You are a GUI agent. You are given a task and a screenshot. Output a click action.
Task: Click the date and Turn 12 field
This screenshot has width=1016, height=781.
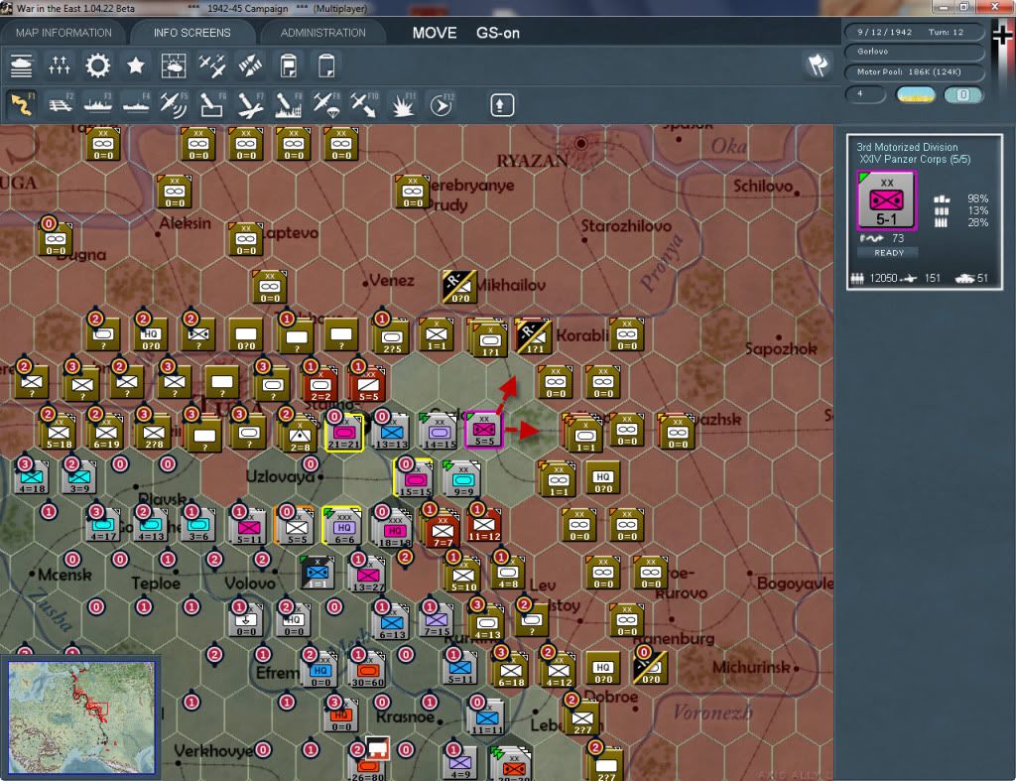click(914, 32)
